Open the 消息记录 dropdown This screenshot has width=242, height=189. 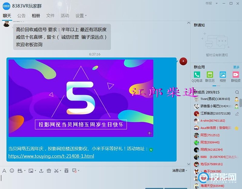pos(180,171)
